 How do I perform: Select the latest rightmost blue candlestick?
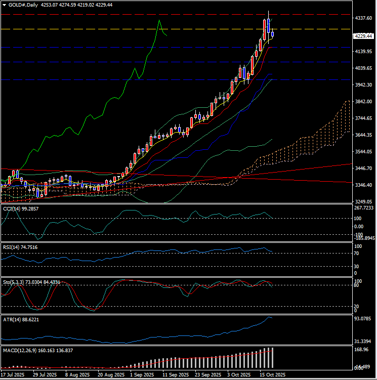(272, 34)
